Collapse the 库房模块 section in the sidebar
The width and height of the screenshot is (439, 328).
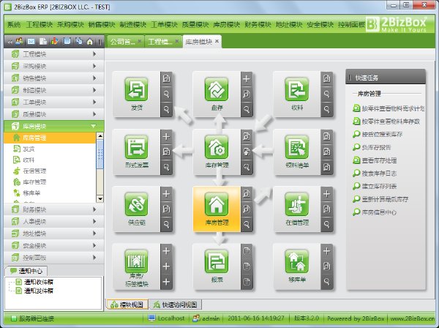click(53, 127)
